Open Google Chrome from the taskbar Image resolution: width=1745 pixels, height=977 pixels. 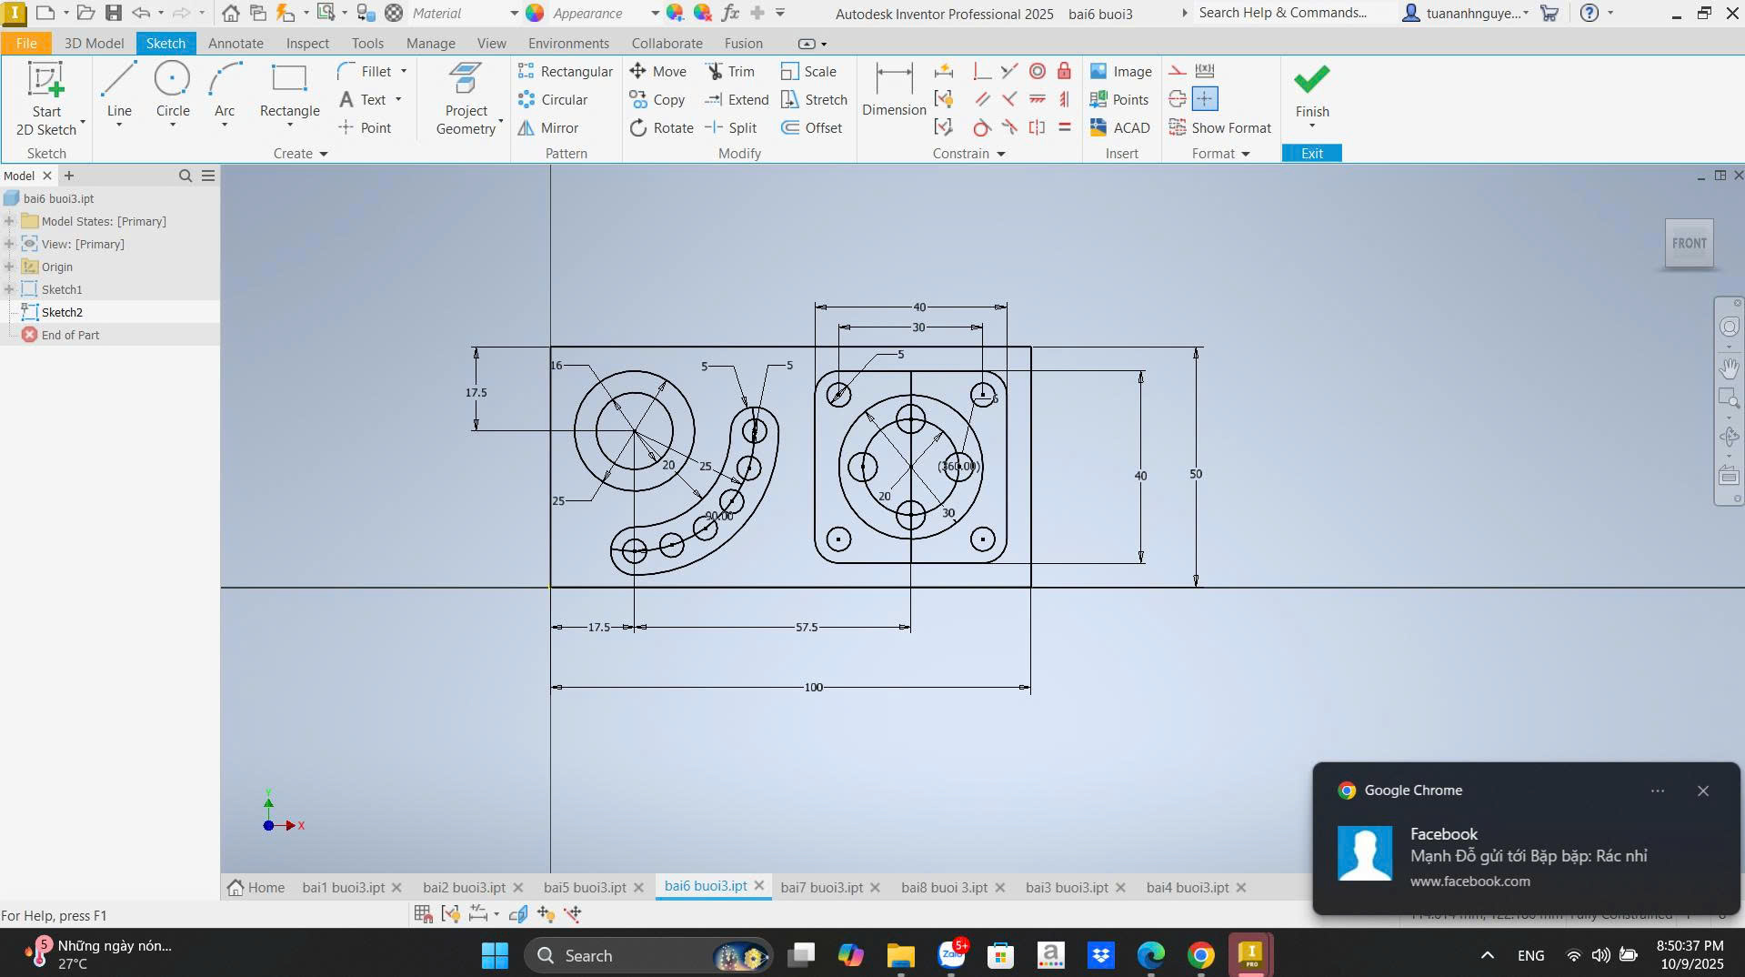pos(1200,955)
